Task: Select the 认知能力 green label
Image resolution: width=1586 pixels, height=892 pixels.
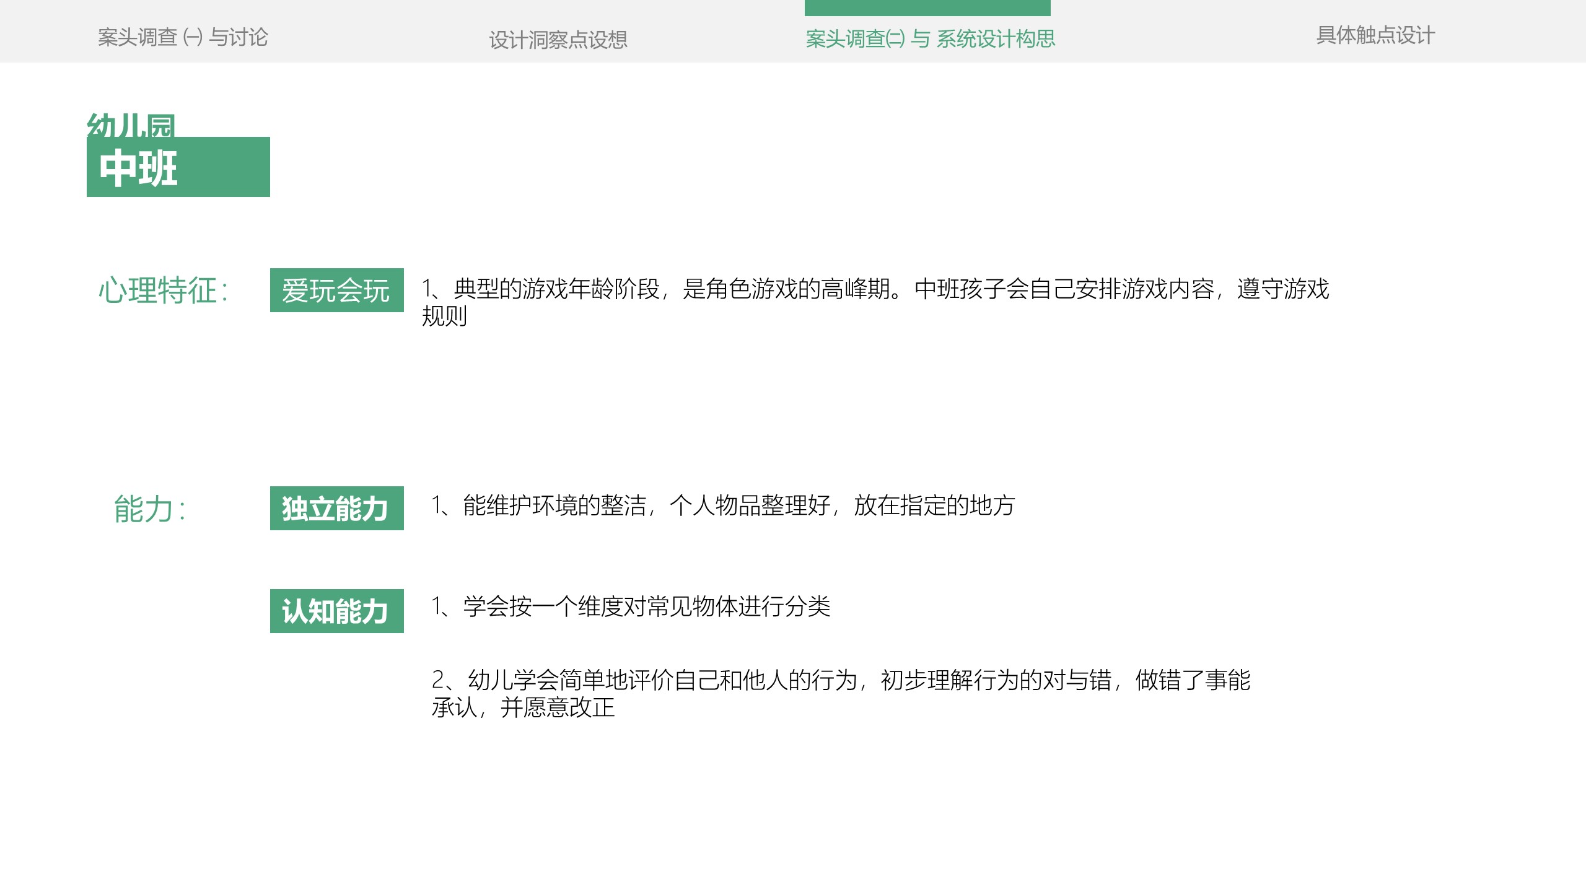Action: [336, 611]
